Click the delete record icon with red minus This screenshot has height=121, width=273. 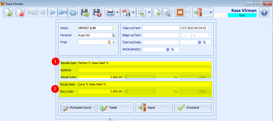[20, 12]
